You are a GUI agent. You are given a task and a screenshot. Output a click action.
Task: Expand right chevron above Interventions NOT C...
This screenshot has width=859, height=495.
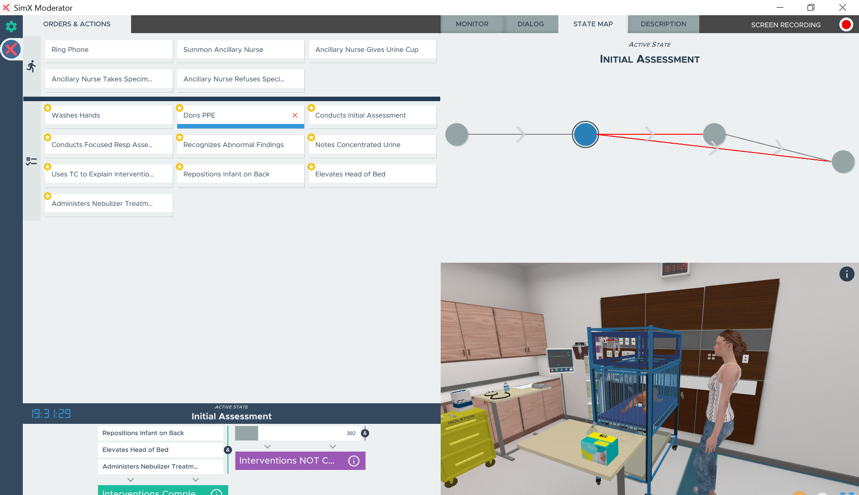point(333,447)
